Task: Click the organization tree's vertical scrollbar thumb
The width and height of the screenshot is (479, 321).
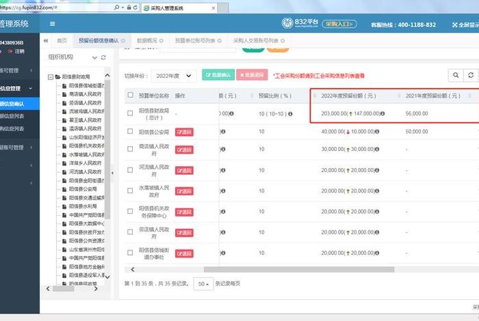Action: click(107, 150)
